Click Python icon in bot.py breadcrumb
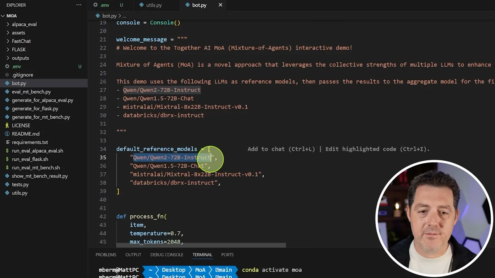This screenshot has height=278, width=495. pos(98,16)
